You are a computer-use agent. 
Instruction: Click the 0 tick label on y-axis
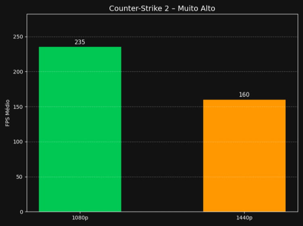(x=21, y=212)
